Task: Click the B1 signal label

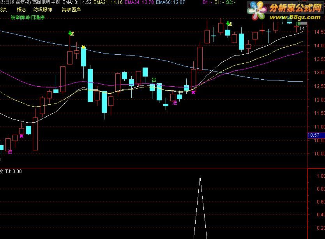Action: point(207,2)
